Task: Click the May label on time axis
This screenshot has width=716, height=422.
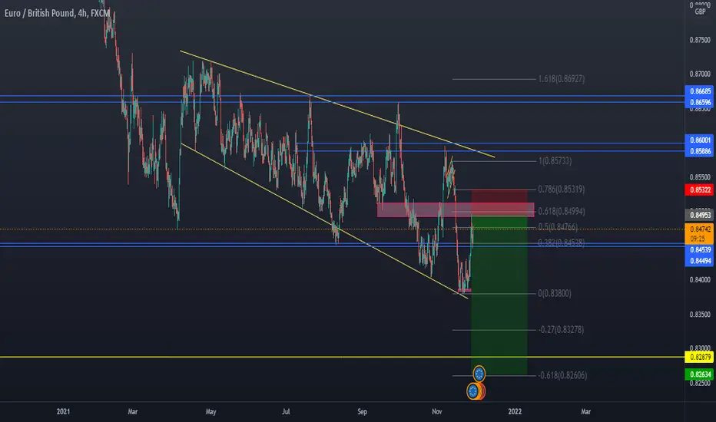Action: pyautogui.click(x=210, y=411)
